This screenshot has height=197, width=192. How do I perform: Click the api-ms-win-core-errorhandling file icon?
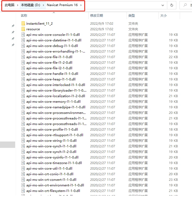[23, 51]
